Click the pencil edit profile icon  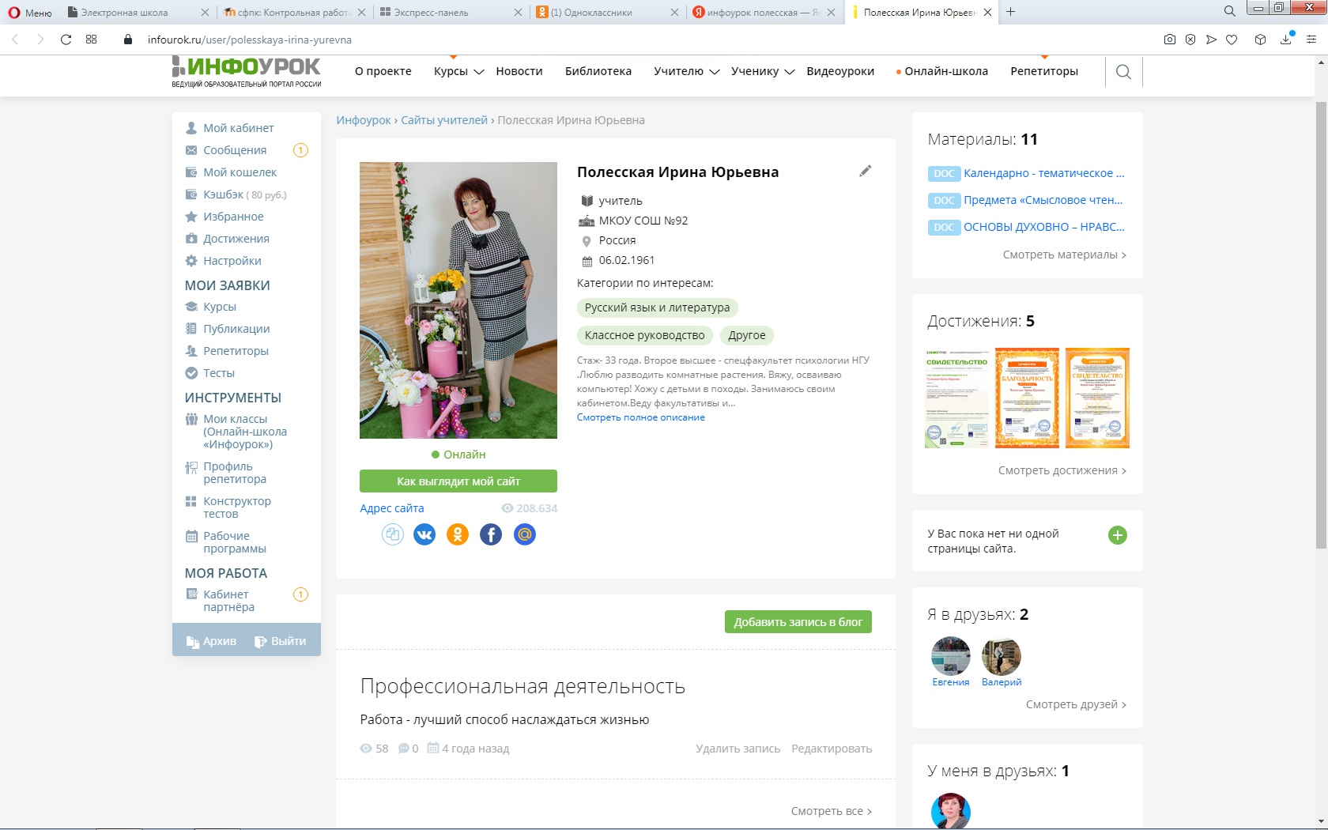[866, 171]
